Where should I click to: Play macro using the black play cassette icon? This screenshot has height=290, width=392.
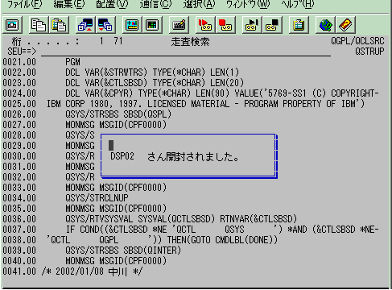pyautogui.click(x=252, y=25)
